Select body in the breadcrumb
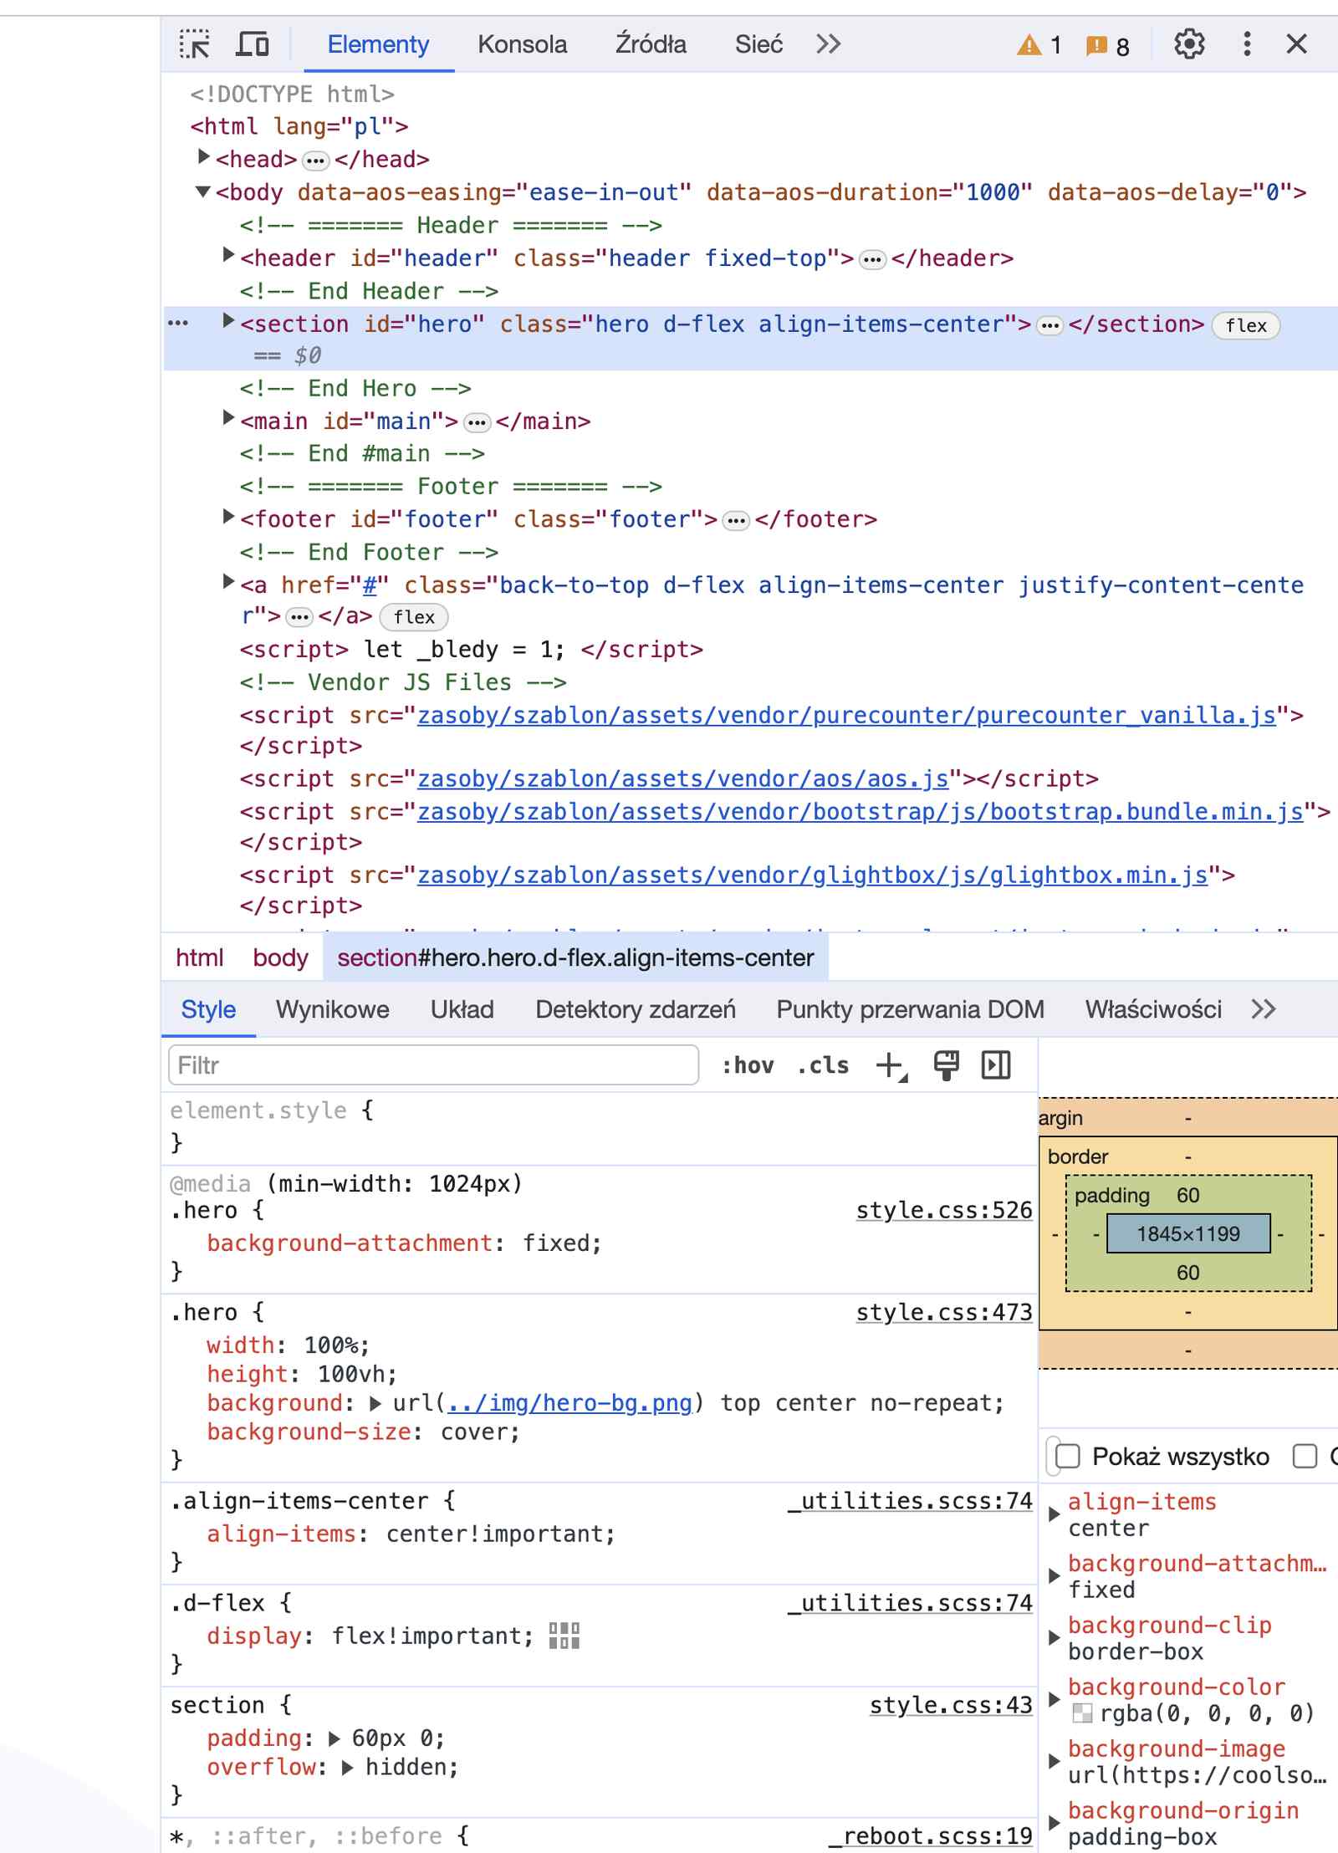This screenshot has height=1853, width=1338. point(280,957)
